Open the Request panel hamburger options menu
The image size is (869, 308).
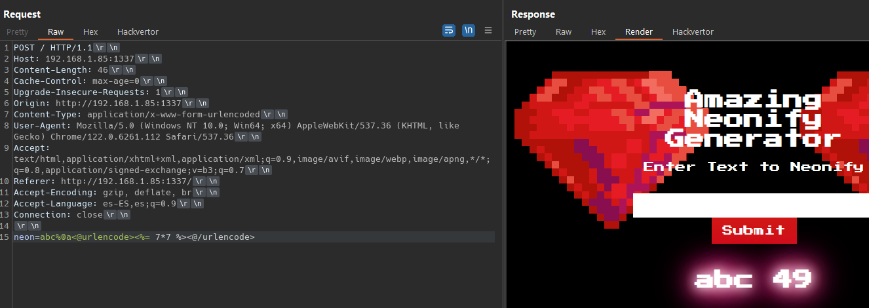coord(488,30)
